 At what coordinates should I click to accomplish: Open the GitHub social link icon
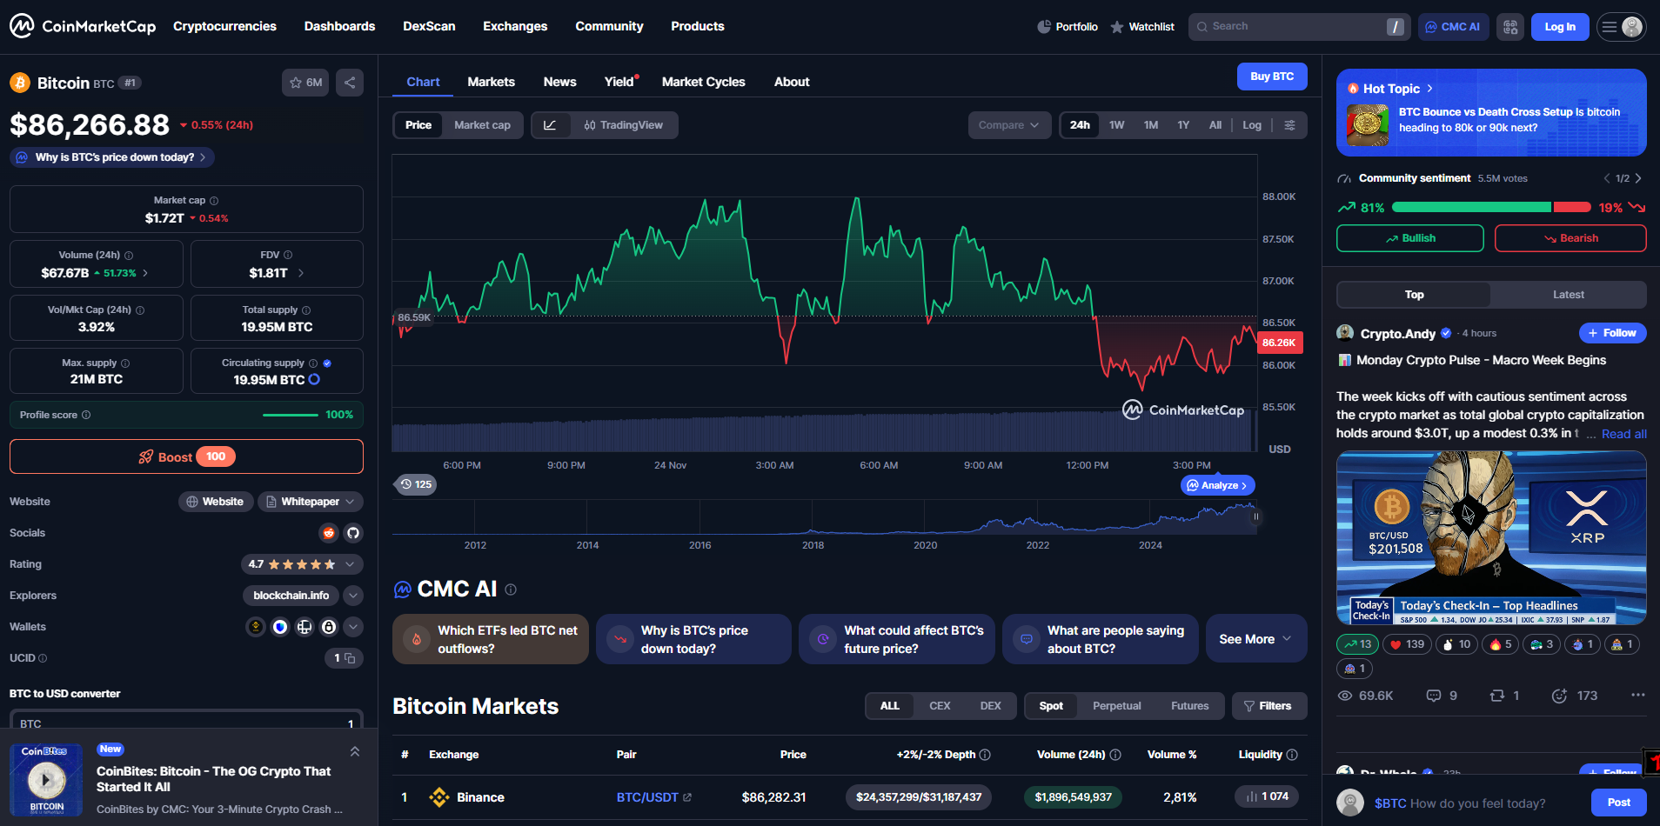pos(353,533)
